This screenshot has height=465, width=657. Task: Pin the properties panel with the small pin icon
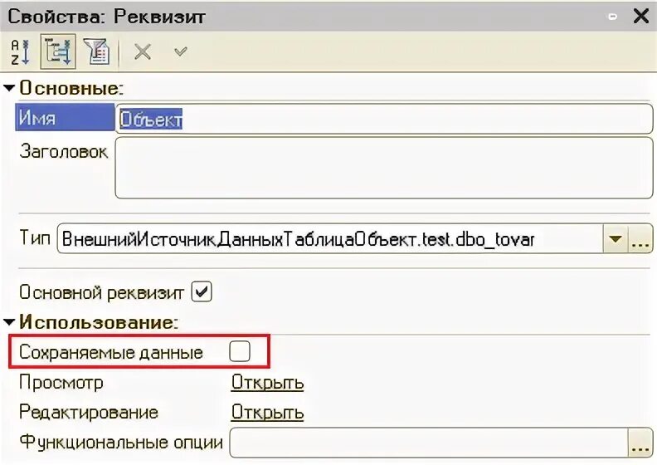tap(612, 17)
